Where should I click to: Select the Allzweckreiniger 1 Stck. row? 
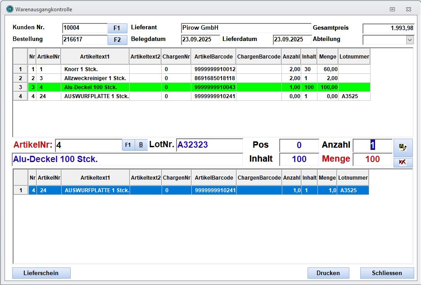pyautogui.click(x=95, y=78)
